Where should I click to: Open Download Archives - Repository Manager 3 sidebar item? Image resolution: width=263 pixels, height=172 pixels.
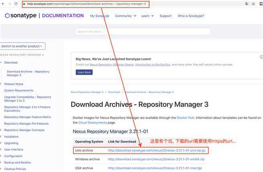[28, 73]
